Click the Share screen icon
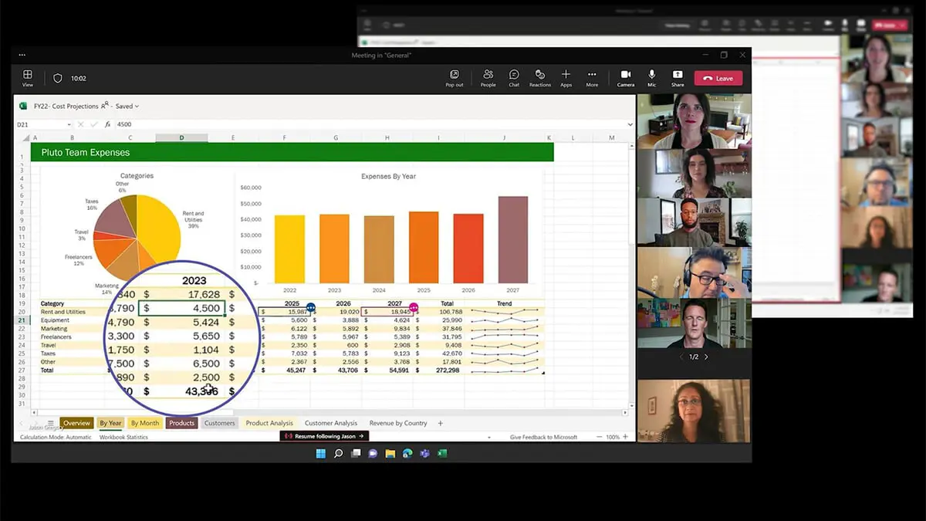The height and width of the screenshot is (521, 926). 678,77
